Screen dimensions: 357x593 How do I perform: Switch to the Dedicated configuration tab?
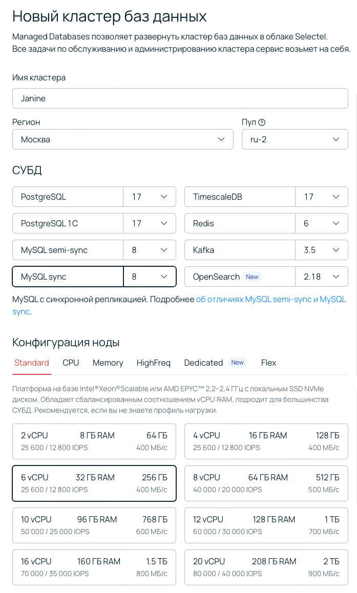(x=203, y=363)
